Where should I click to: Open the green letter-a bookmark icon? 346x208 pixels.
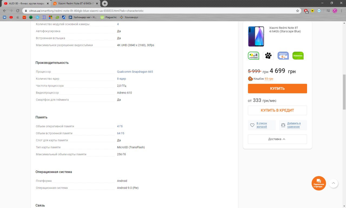coord(57,17)
